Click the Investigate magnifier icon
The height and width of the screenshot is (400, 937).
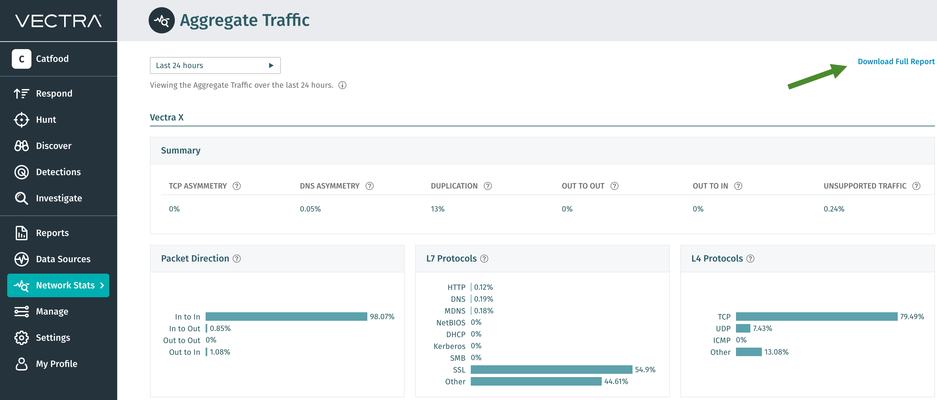pos(21,198)
